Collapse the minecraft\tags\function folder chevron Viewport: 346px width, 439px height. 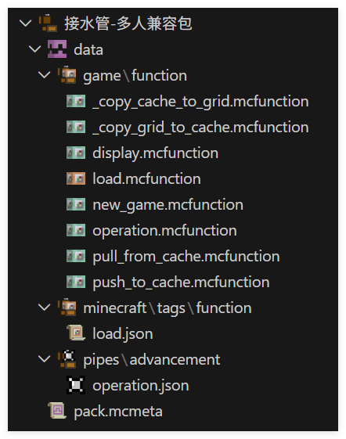coord(44,308)
